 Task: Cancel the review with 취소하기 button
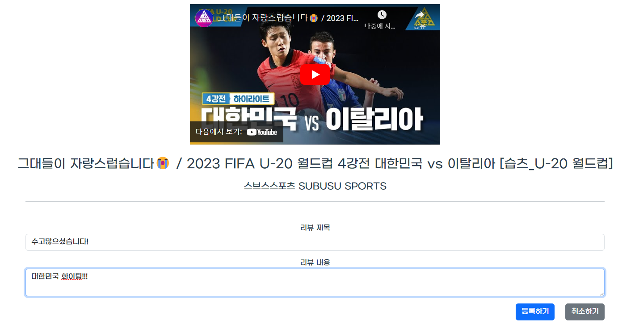pos(585,312)
